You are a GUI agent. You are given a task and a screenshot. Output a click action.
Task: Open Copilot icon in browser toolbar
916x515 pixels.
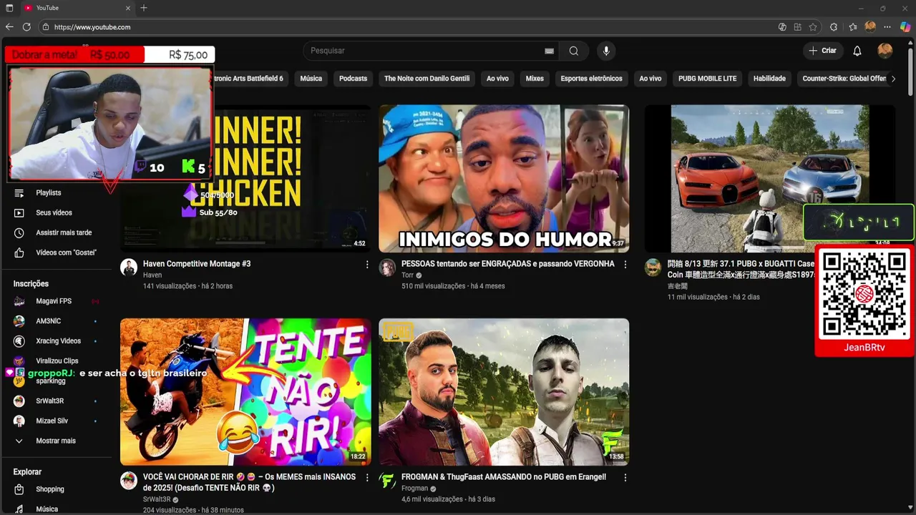coord(905,27)
